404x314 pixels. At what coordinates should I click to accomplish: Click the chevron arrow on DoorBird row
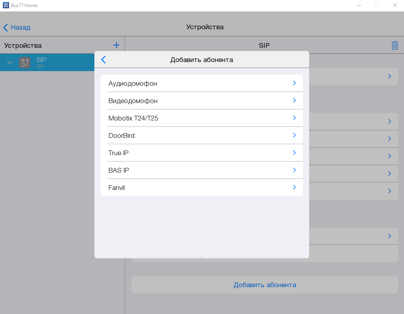coord(294,135)
